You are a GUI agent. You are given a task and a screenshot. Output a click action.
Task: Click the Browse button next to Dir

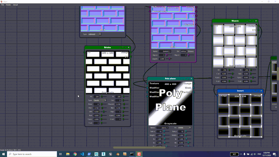point(191,51)
